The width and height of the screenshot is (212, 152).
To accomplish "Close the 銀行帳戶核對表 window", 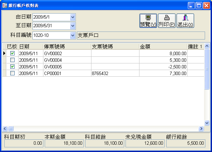I will coord(206,6).
